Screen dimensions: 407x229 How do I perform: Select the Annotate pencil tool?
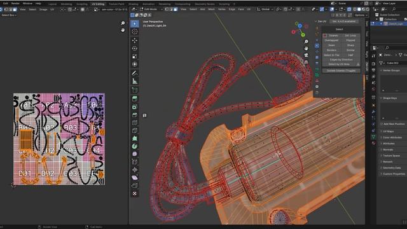coord(134,73)
